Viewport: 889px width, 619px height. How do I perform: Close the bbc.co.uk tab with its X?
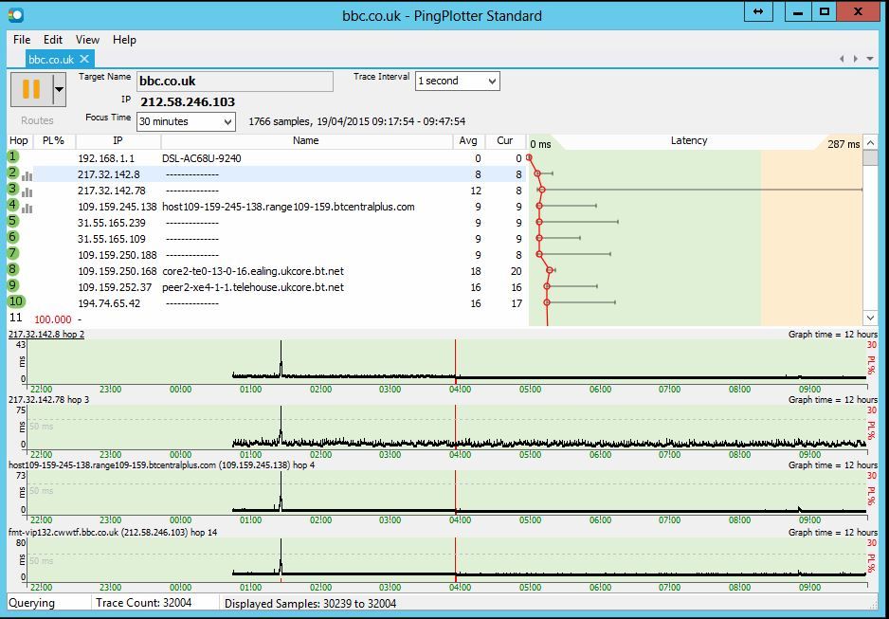coord(84,59)
